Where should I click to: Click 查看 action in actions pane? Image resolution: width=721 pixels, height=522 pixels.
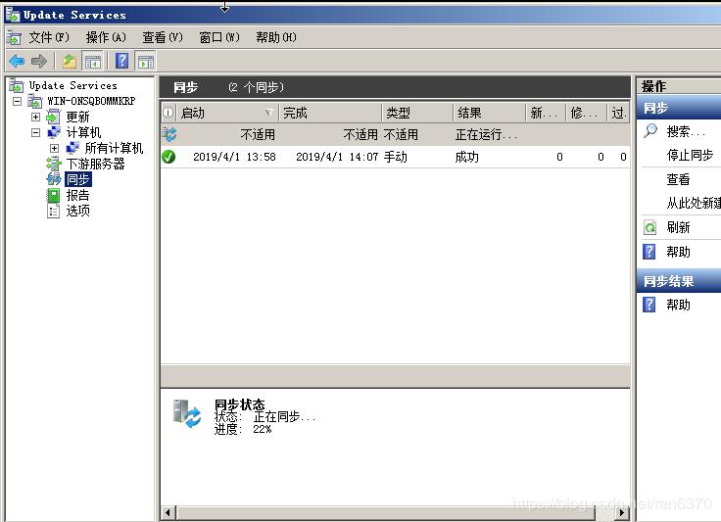point(678,179)
